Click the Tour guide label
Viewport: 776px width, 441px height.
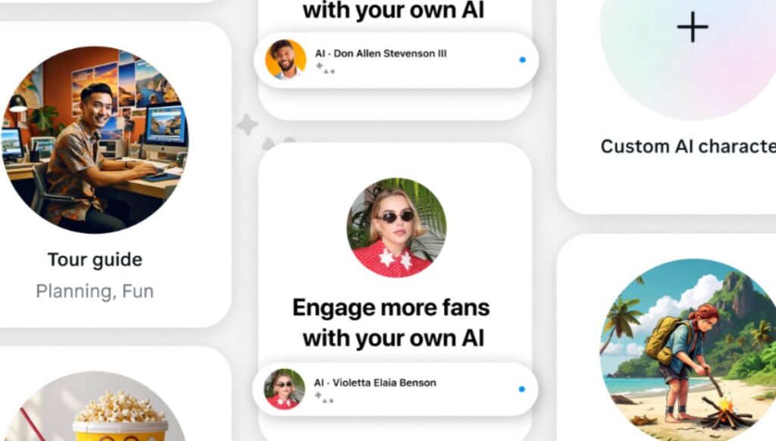tap(95, 259)
